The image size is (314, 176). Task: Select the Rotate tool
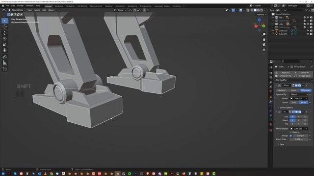point(5,39)
